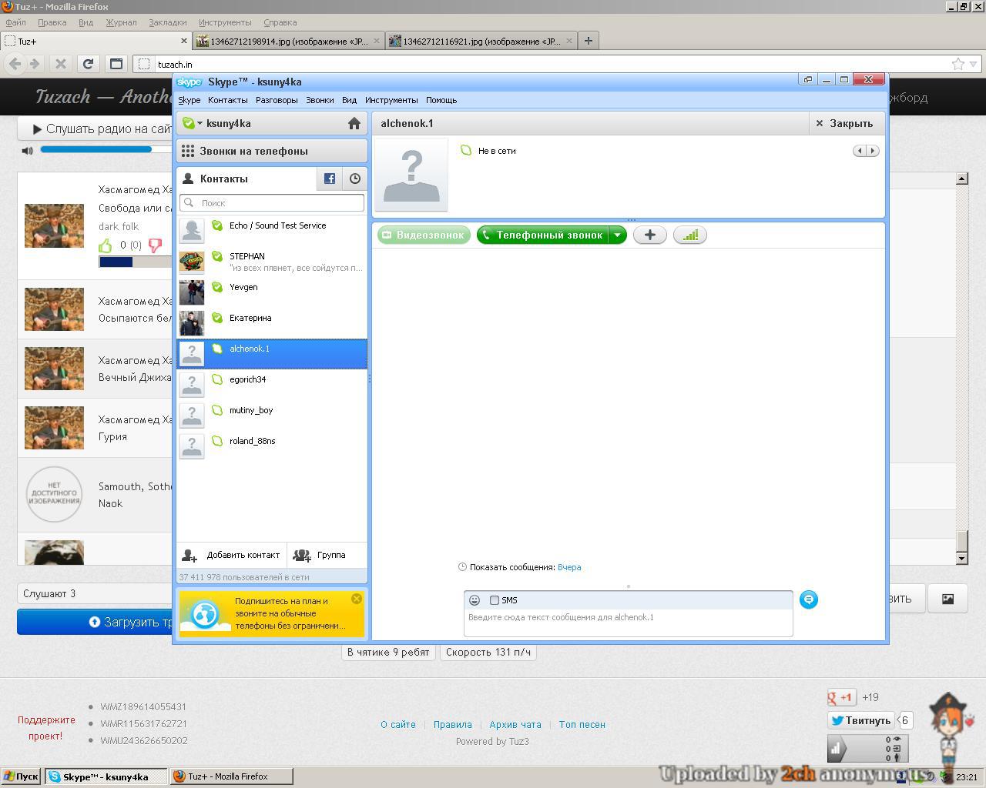This screenshot has width=986, height=788.
Task: Select contact STEPHAN
Action: click(272, 262)
